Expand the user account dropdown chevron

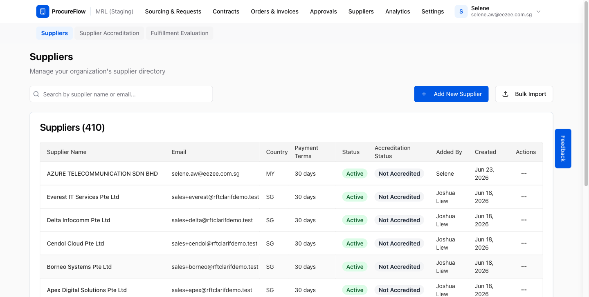pyautogui.click(x=538, y=11)
